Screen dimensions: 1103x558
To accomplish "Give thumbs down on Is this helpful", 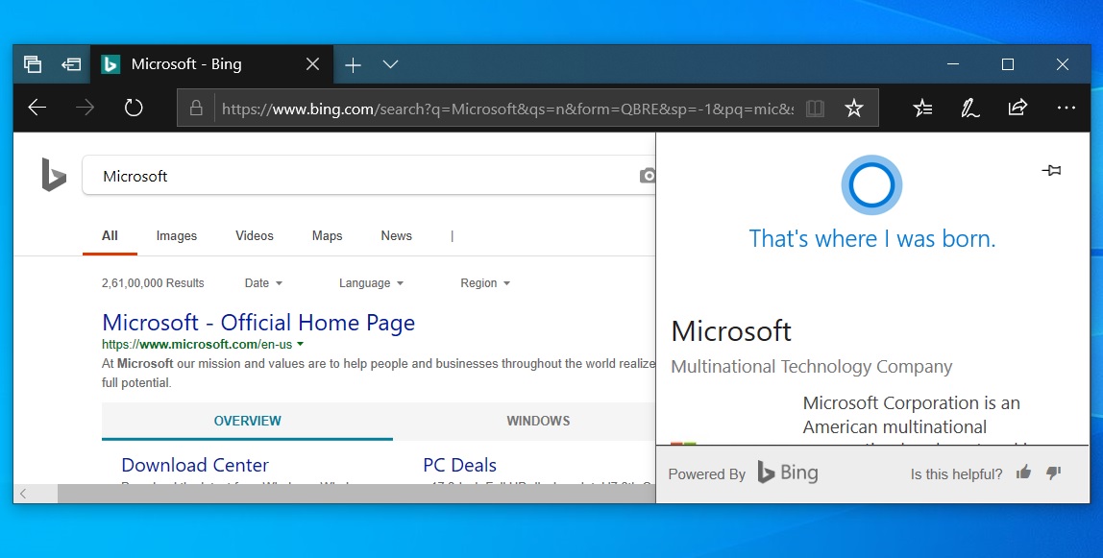I will point(1052,473).
